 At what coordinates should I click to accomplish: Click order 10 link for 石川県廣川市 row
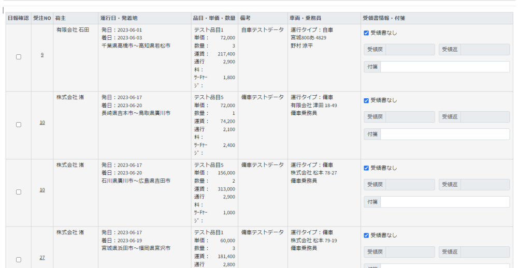click(x=42, y=190)
